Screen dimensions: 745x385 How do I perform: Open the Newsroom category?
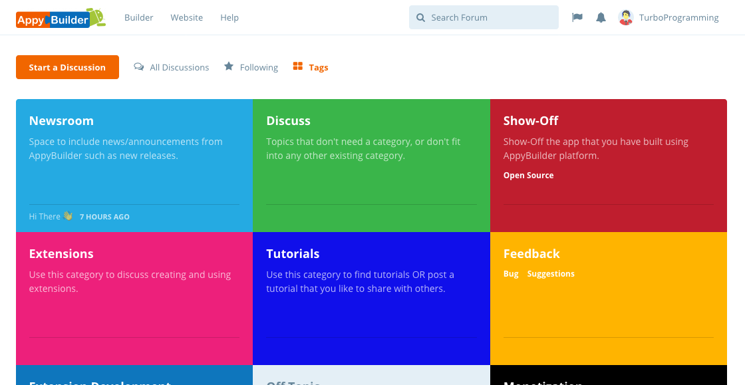click(x=61, y=120)
